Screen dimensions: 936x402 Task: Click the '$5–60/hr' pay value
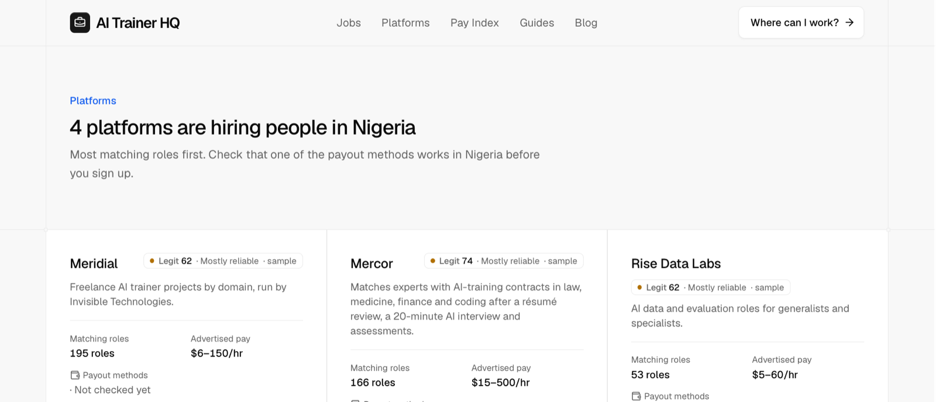click(x=775, y=374)
